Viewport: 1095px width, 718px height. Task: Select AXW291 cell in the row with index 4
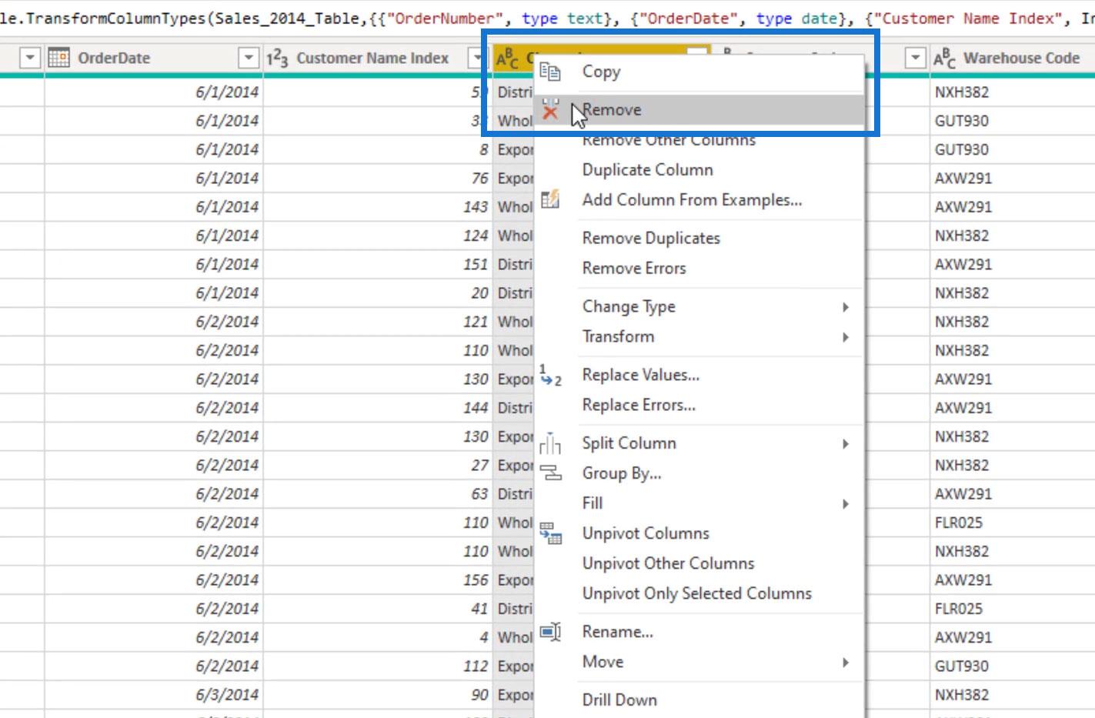click(1012, 637)
